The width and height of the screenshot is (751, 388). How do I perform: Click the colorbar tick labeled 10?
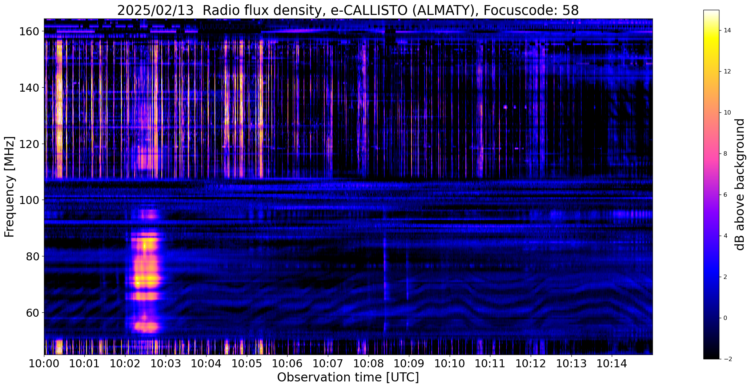[x=727, y=113]
